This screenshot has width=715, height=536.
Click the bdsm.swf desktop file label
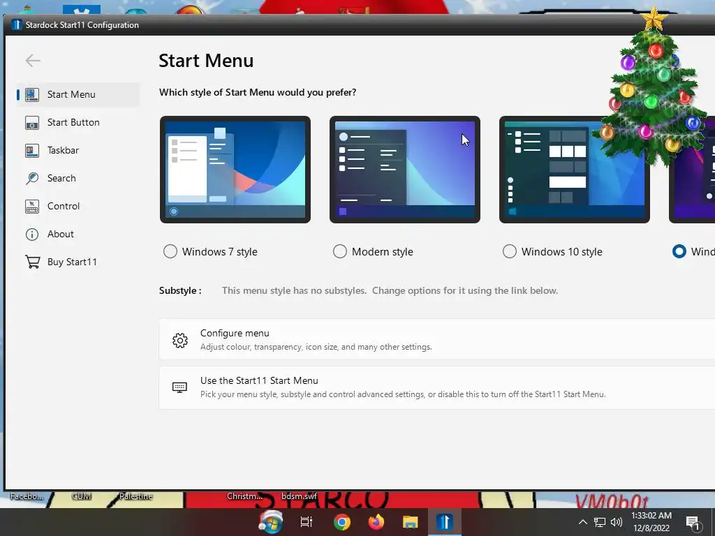[299, 496]
